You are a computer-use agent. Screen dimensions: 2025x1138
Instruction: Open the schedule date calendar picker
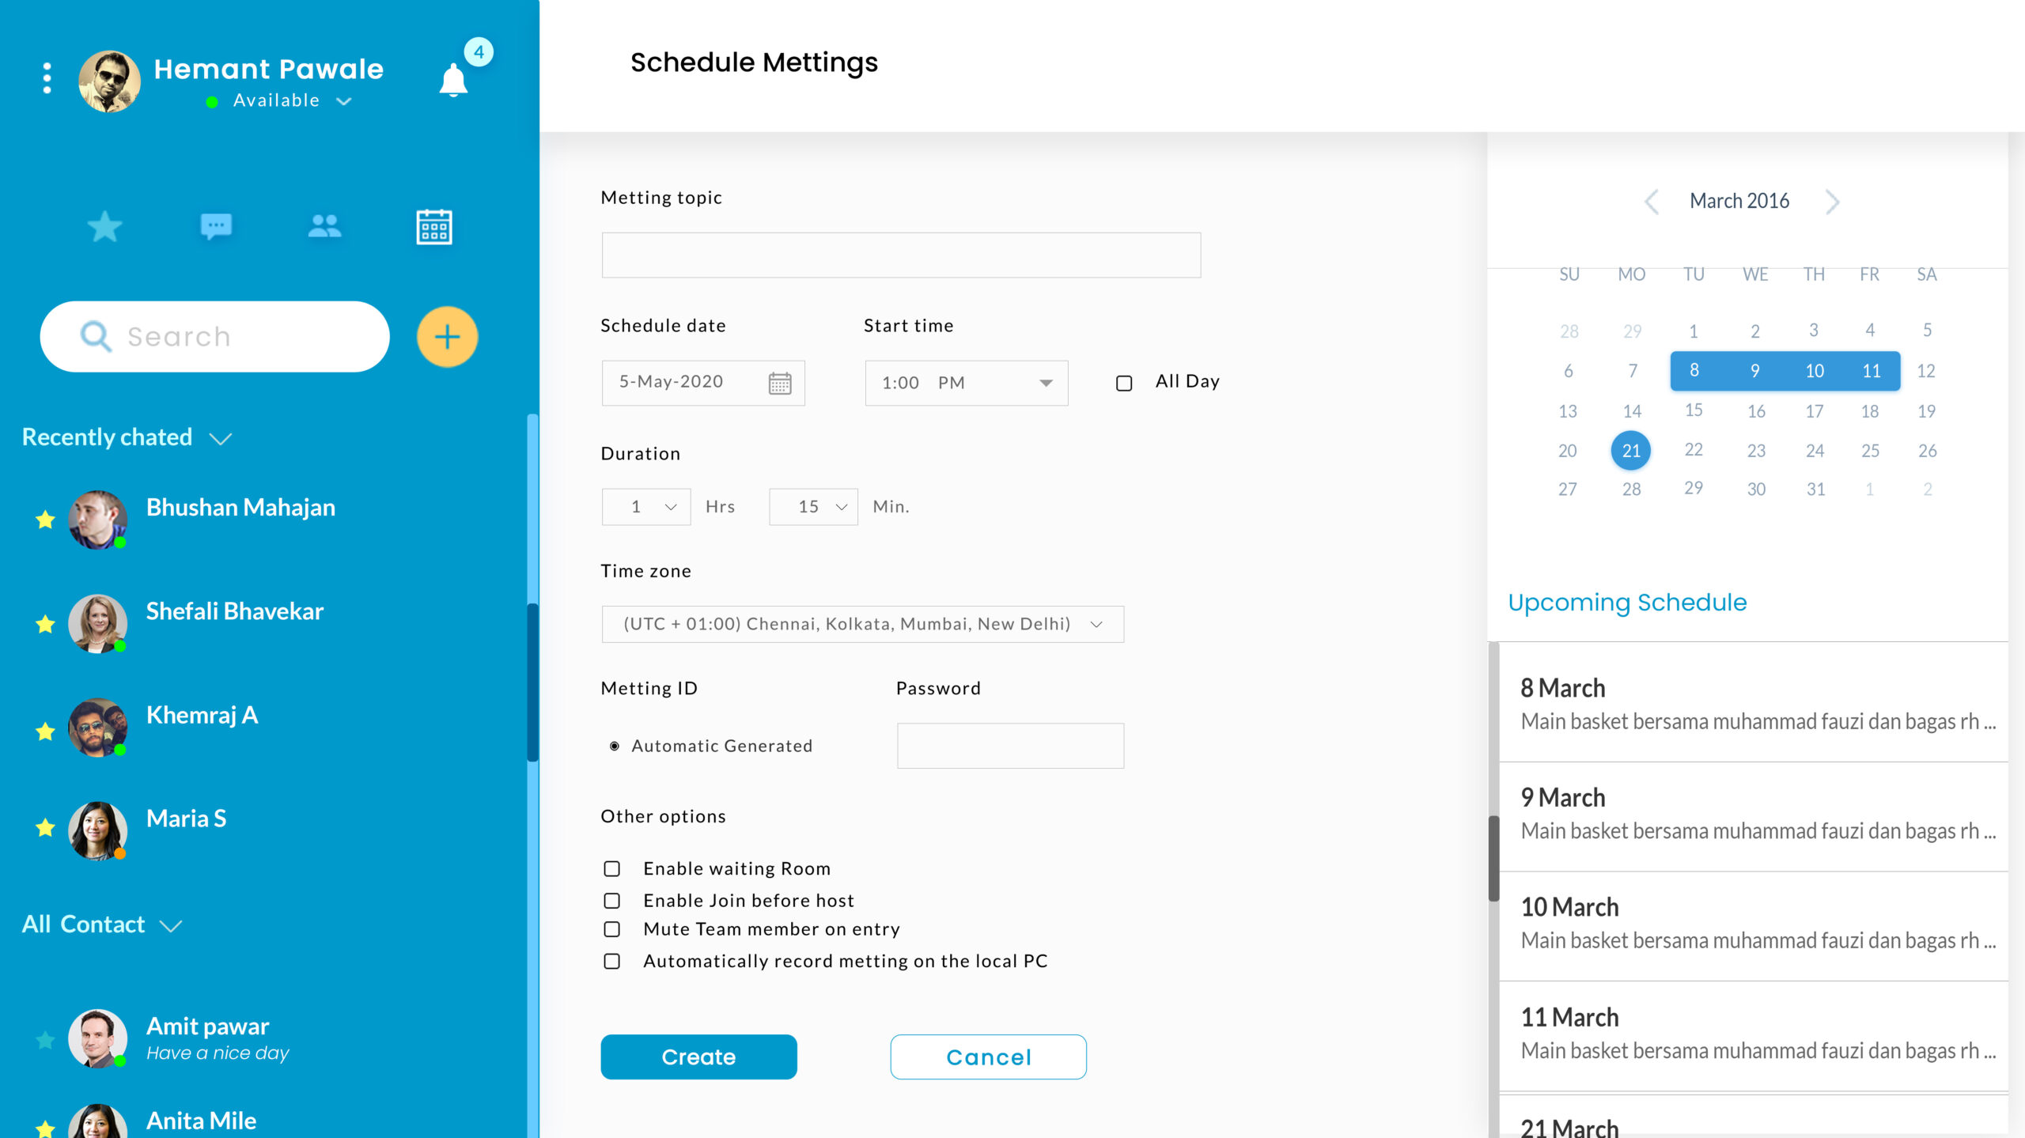tap(780, 384)
